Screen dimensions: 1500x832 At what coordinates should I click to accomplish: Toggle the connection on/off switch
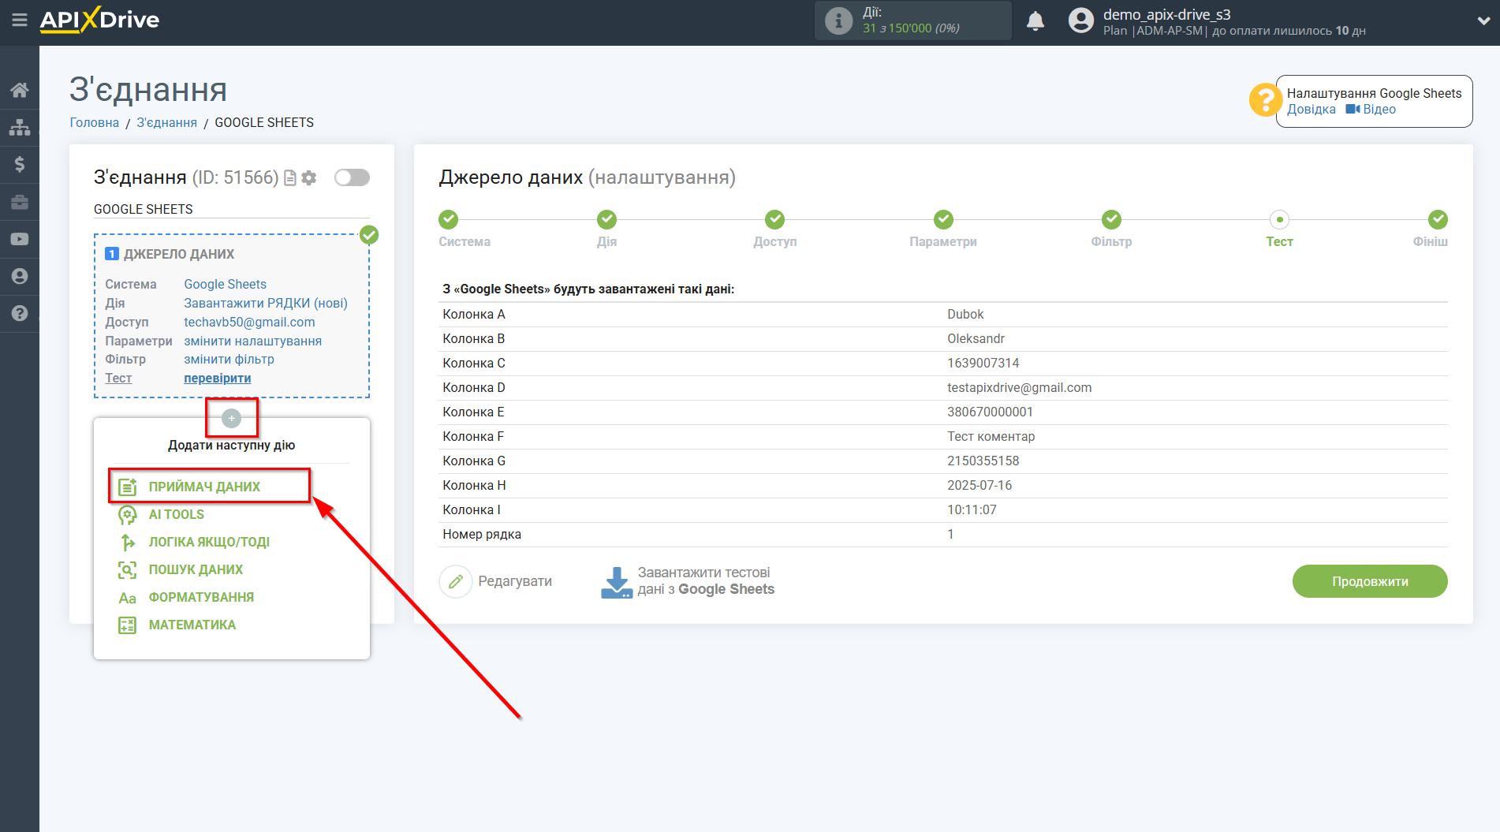[x=352, y=177]
